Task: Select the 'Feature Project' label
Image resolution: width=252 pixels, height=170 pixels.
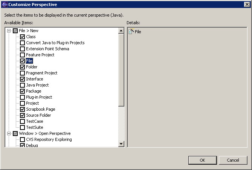Action: pos(40,55)
